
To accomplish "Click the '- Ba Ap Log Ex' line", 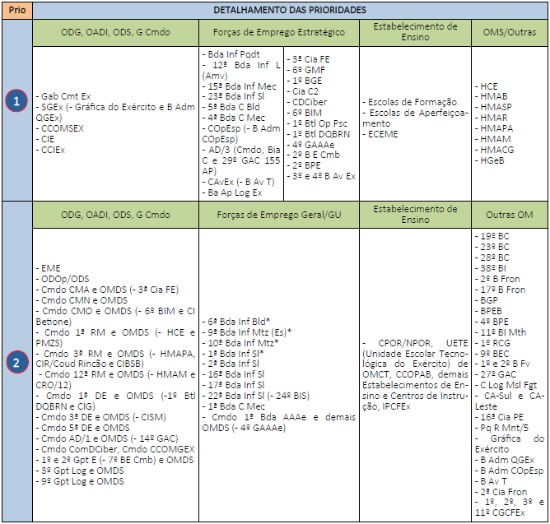I will (x=232, y=192).
